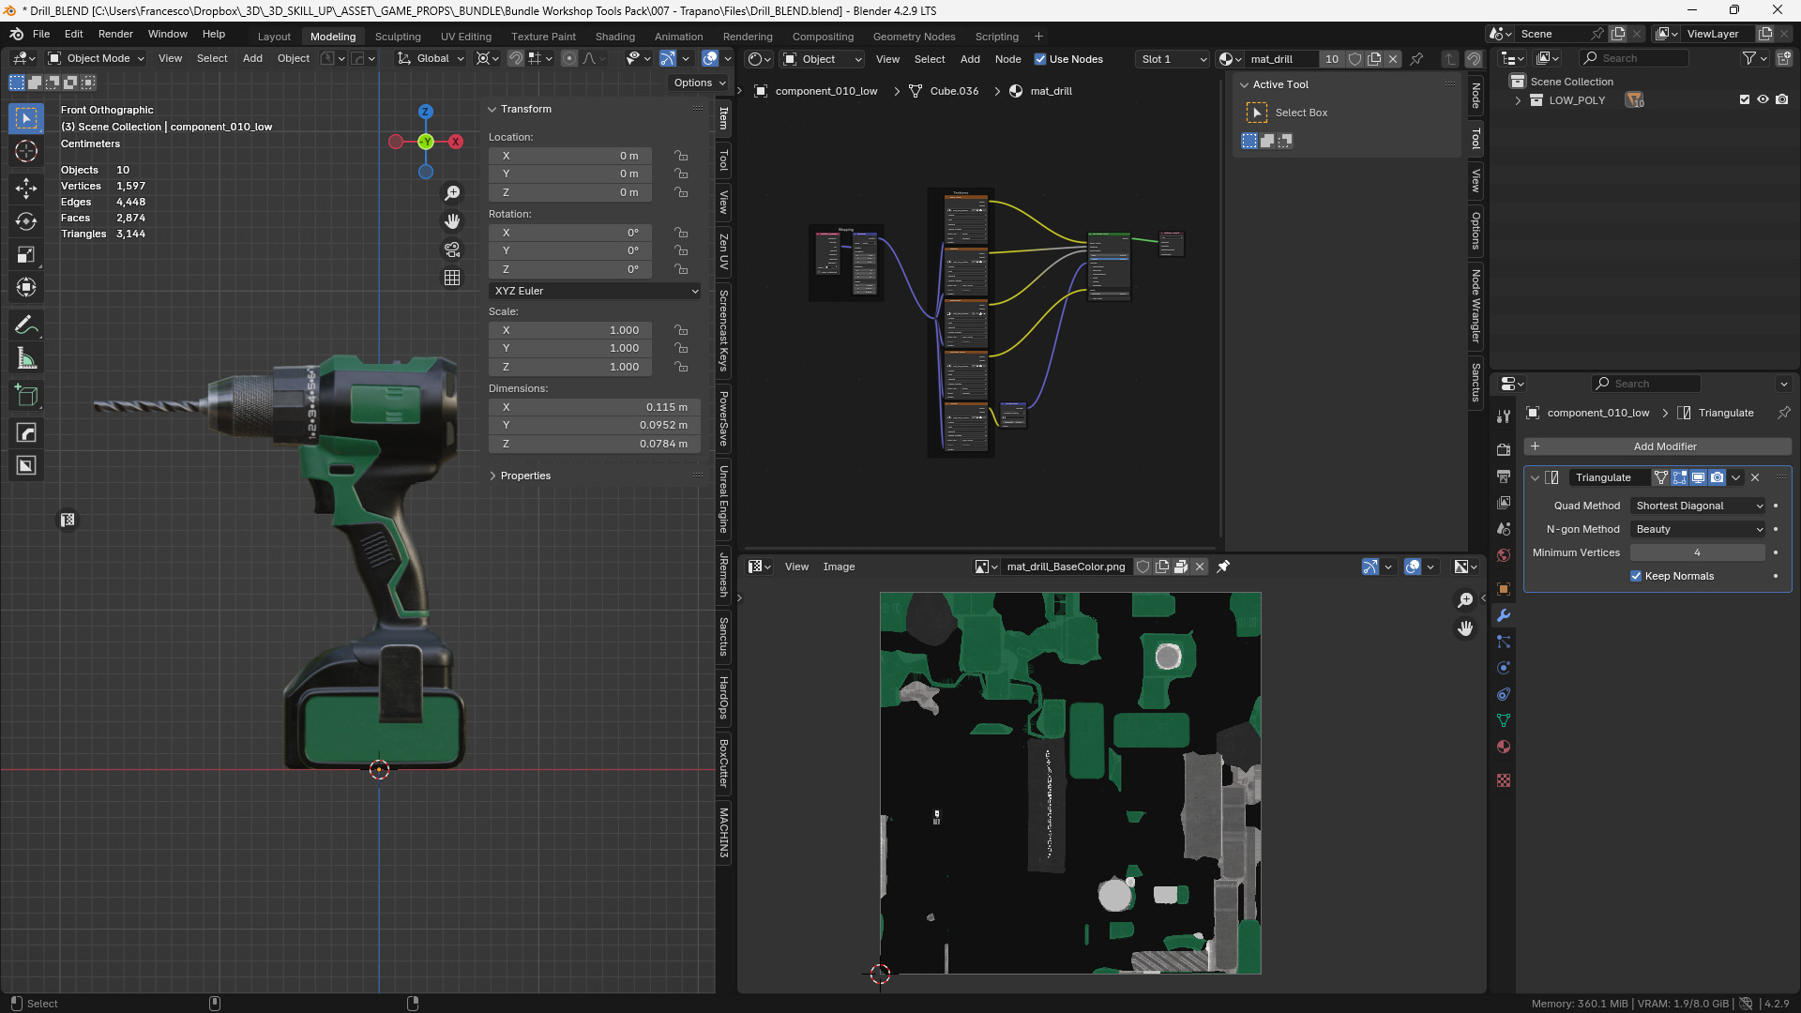1801x1013 pixels.
Task: Select the Rotate tool in the viewport toolbar
Action: [26, 221]
